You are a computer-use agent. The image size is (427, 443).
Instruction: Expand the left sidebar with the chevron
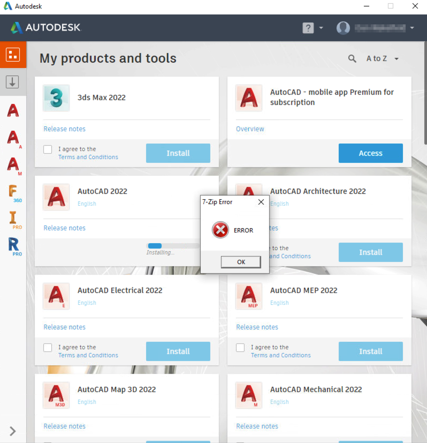pyautogui.click(x=12, y=431)
